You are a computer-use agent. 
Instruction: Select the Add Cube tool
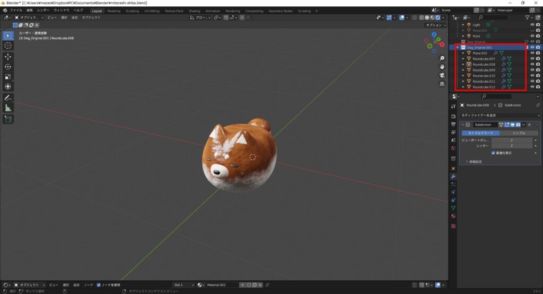pyautogui.click(x=8, y=119)
